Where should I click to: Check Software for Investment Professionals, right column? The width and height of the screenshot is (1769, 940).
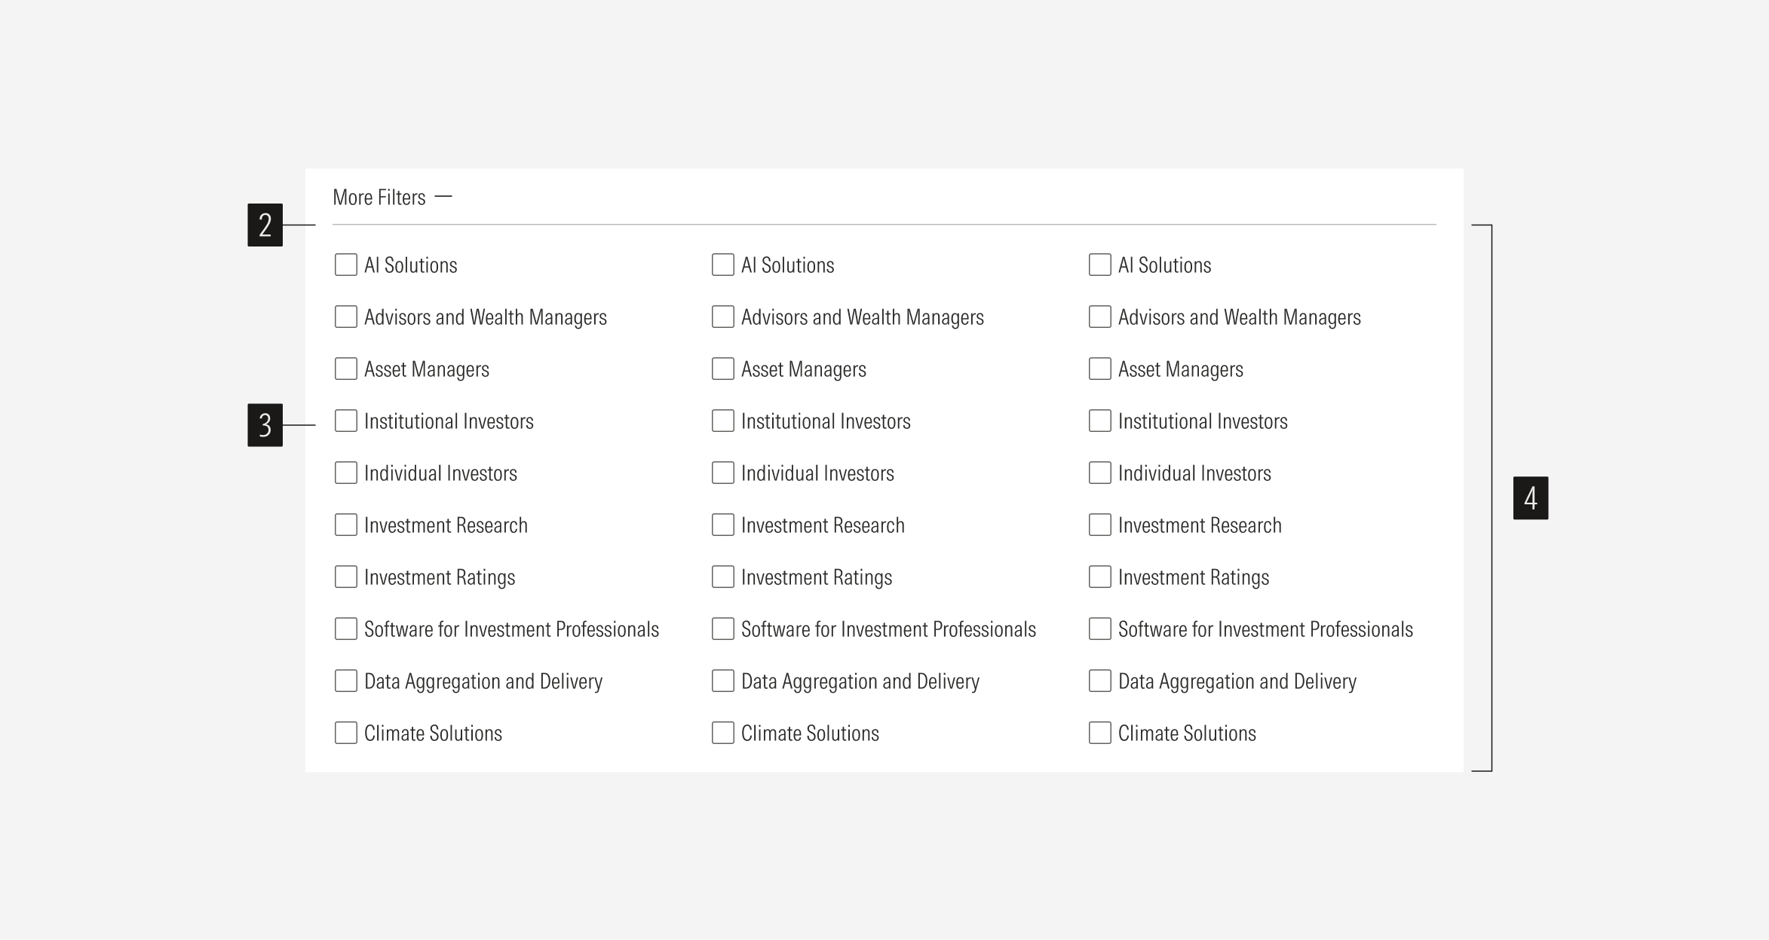point(1100,629)
